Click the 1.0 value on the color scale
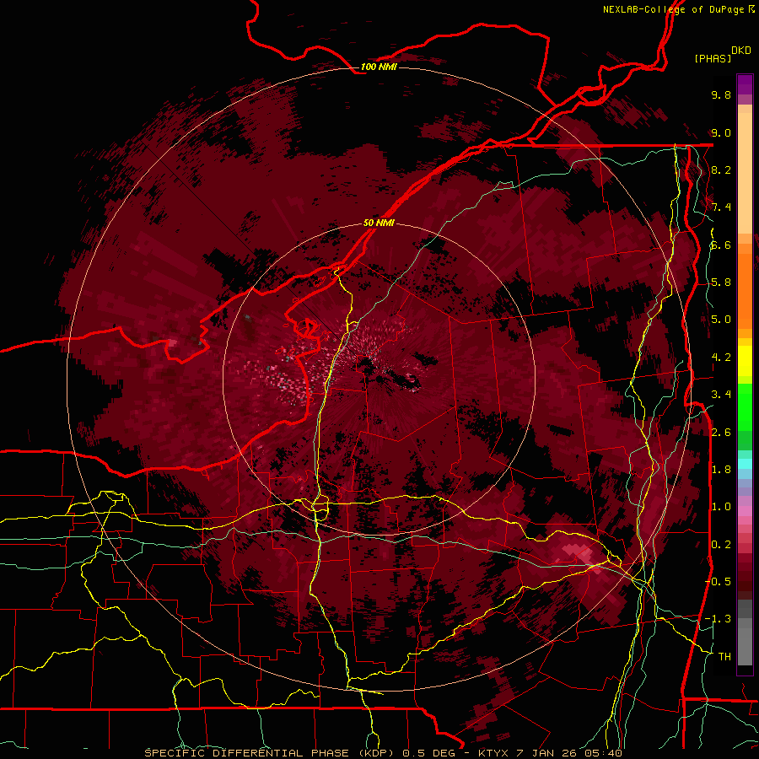Screen dimensions: 759x759 click(721, 507)
